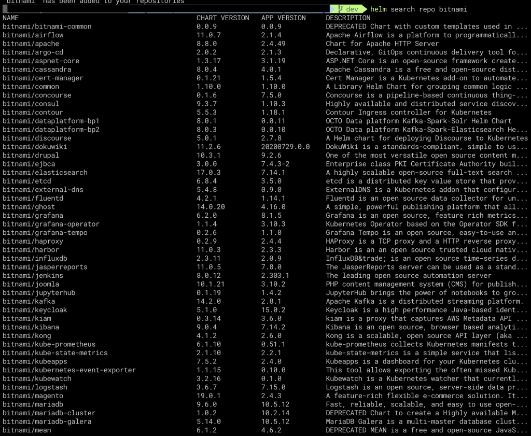531x436 pixels.
Task: Click the Apache Kafka description text
Action: (x=426, y=301)
